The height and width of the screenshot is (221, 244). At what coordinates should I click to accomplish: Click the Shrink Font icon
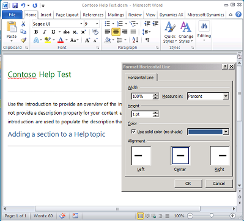(x=95, y=40)
